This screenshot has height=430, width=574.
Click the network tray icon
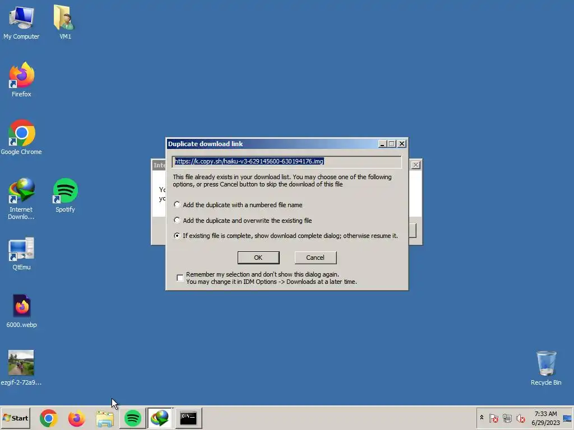tap(507, 418)
